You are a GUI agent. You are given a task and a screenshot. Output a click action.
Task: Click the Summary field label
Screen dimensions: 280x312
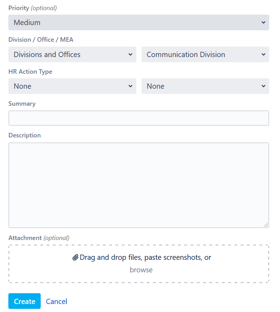(x=22, y=104)
